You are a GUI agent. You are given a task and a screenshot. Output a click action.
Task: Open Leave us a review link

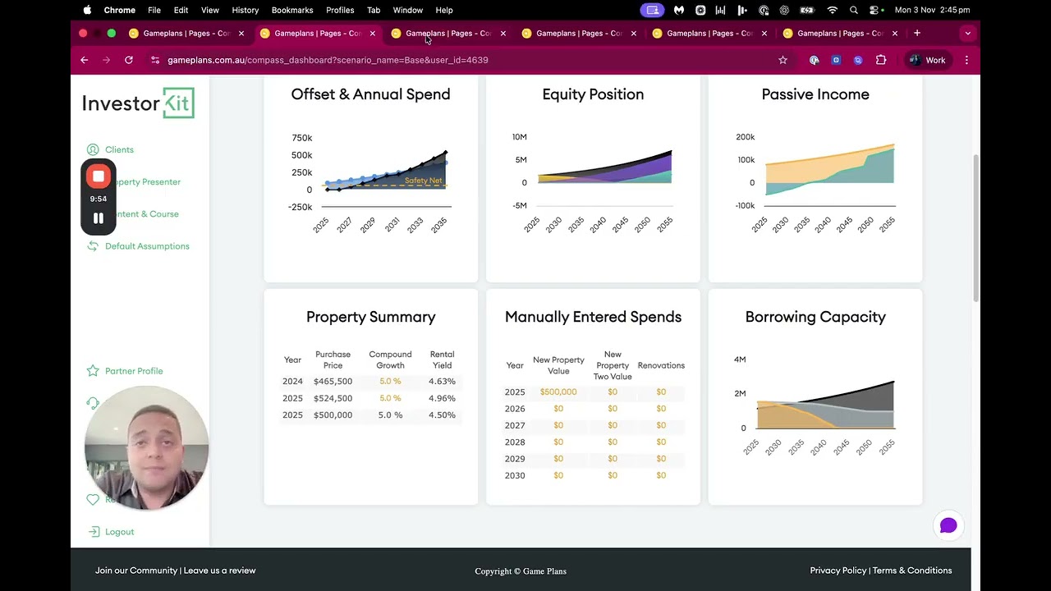[x=219, y=570]
